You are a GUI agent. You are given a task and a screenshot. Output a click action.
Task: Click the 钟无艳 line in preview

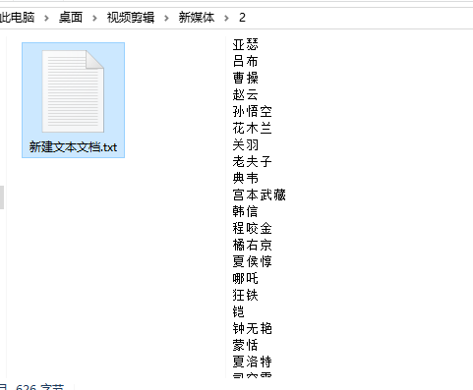pos(252,328)
